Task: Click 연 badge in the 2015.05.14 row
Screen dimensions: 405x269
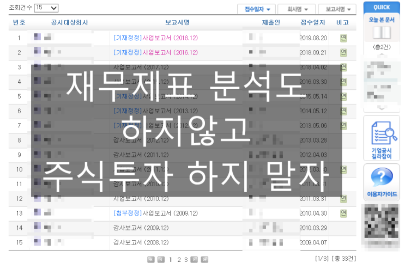Action: click(343, 96)
